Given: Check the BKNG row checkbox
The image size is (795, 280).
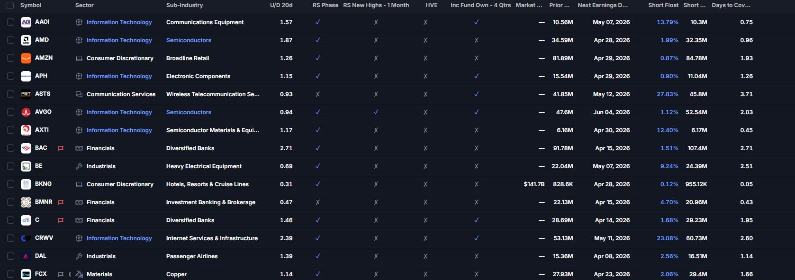Looking at the screenshot, I should click(10, 184).
